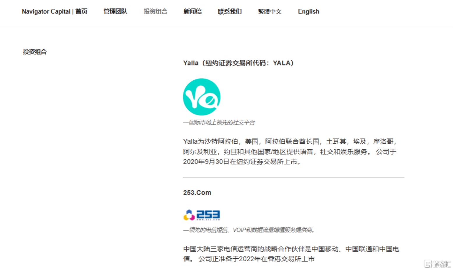This screenshot has width=453, height=270.
Task: Go to 联系我们 via the top menu
Action: coord(230,11)
